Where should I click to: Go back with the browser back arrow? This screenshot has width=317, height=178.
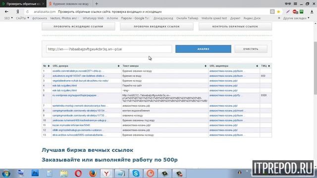[x=6, y=12]
